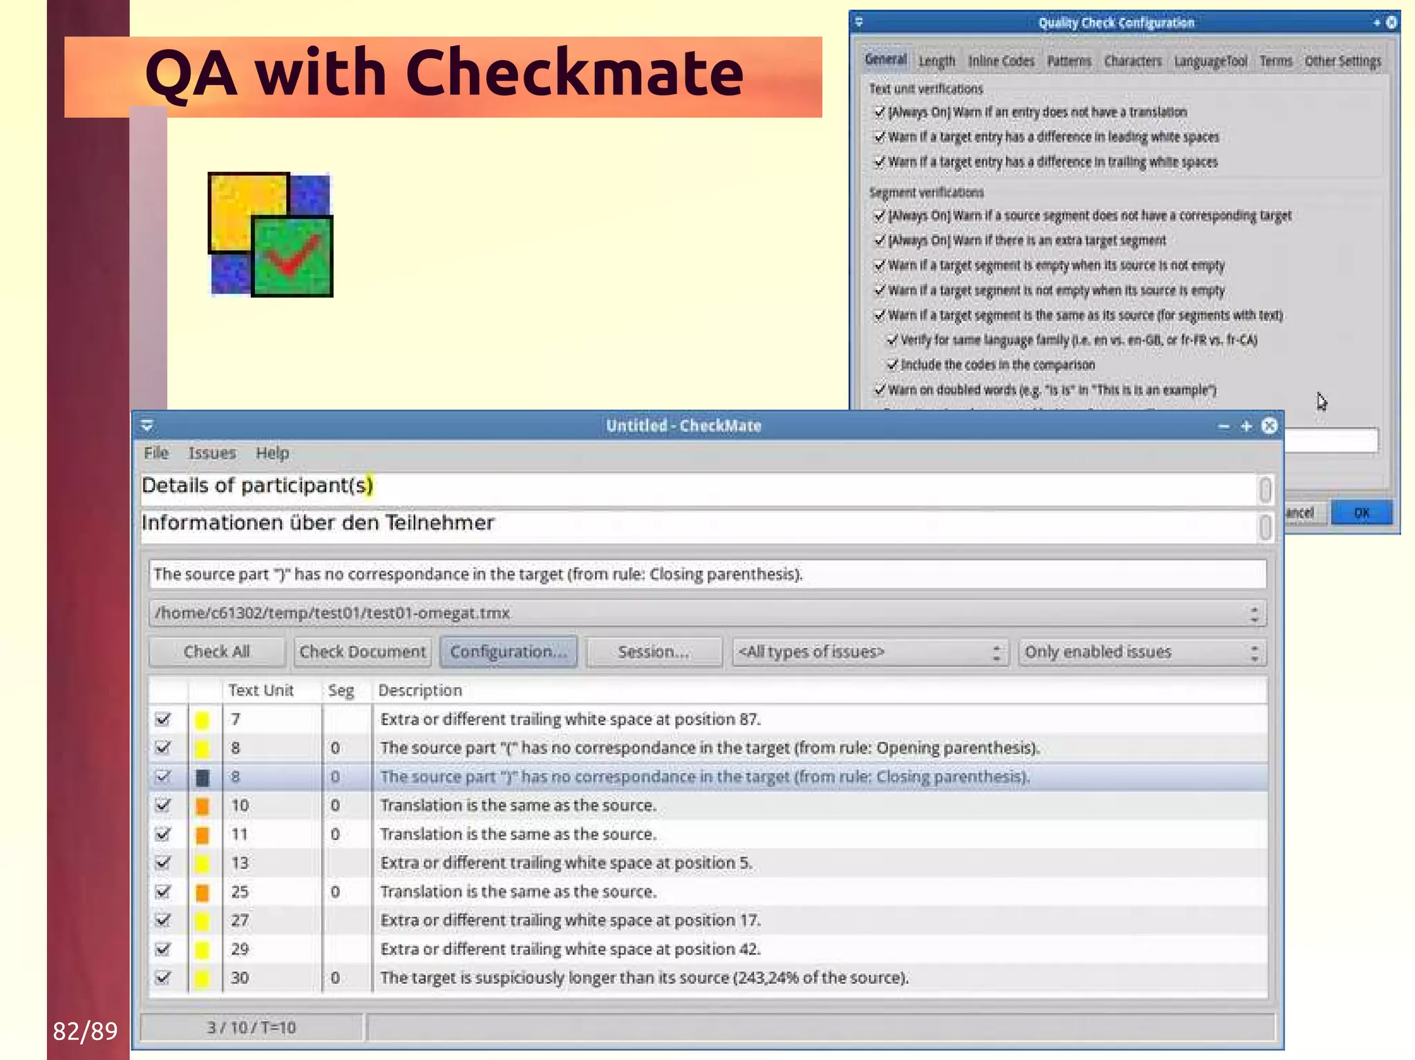Toggle 'target segment is empty when source not empty'
1415x1060 pixels.
(x=880, y=265)
